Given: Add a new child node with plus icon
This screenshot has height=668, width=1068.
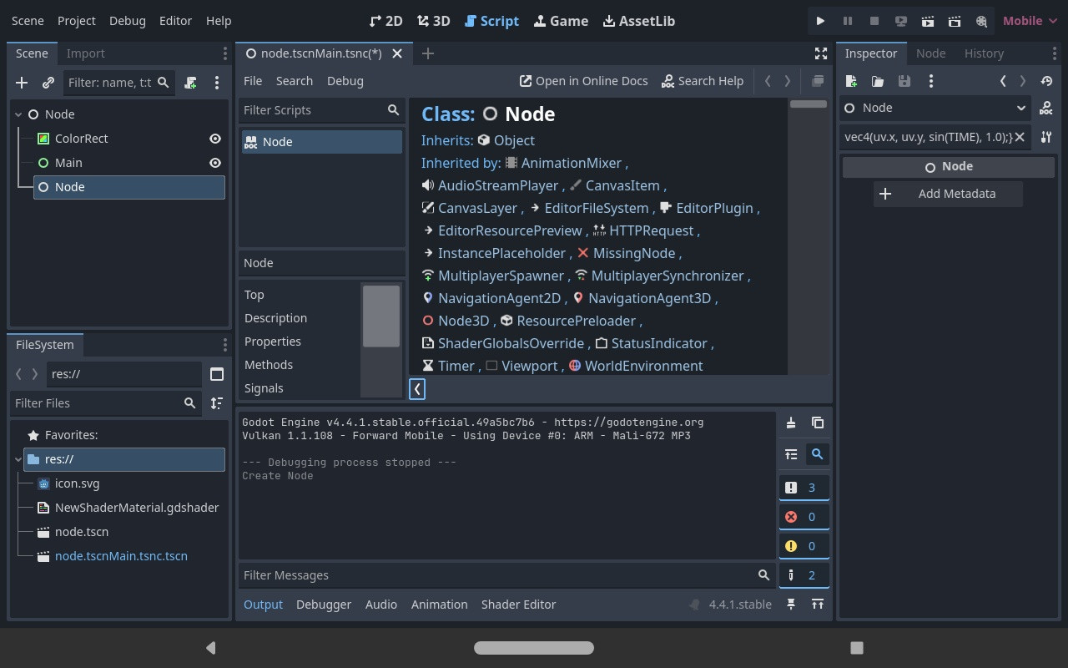Looking at the screenshot, I should [22, 83].
